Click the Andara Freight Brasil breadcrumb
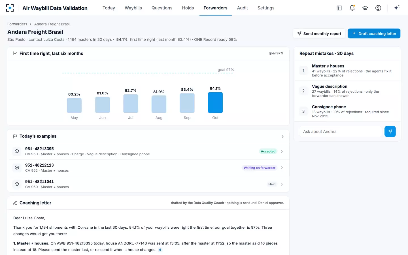 coord(52,24)
